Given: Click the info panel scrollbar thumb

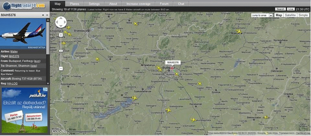Looking at the screenshot, I should (48, 37).
